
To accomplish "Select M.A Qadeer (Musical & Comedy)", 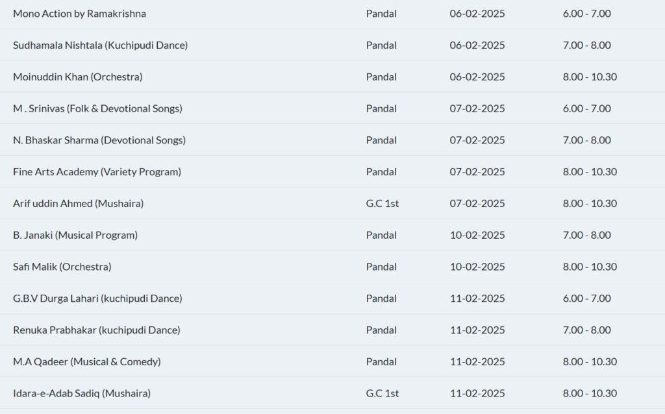I will [x=86, y=361].
